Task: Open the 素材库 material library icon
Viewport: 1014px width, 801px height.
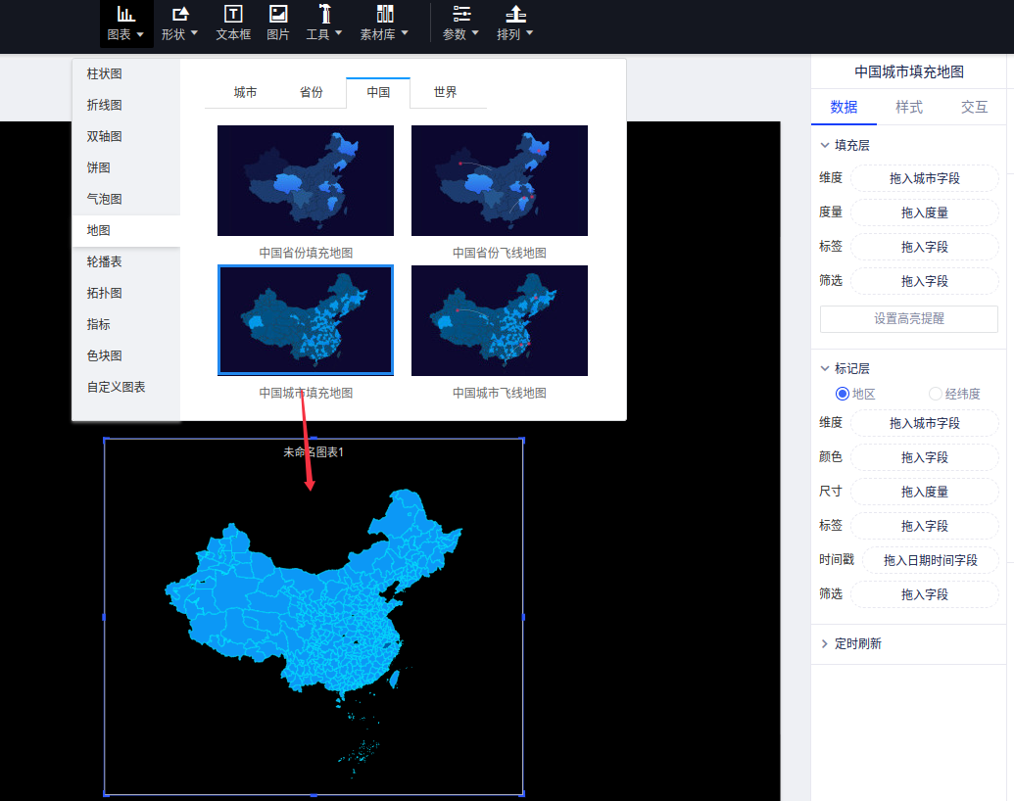Action: [384, 15]
